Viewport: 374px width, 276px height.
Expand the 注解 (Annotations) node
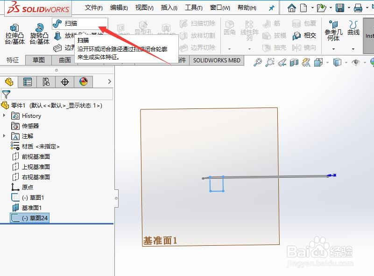[x=4, y=135]
